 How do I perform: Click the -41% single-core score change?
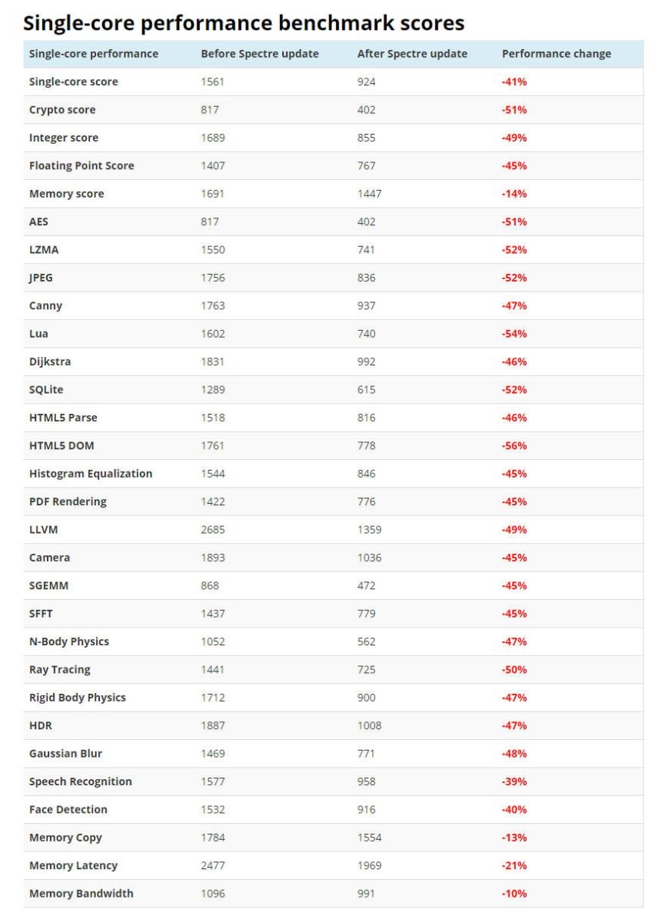(514, 82)
